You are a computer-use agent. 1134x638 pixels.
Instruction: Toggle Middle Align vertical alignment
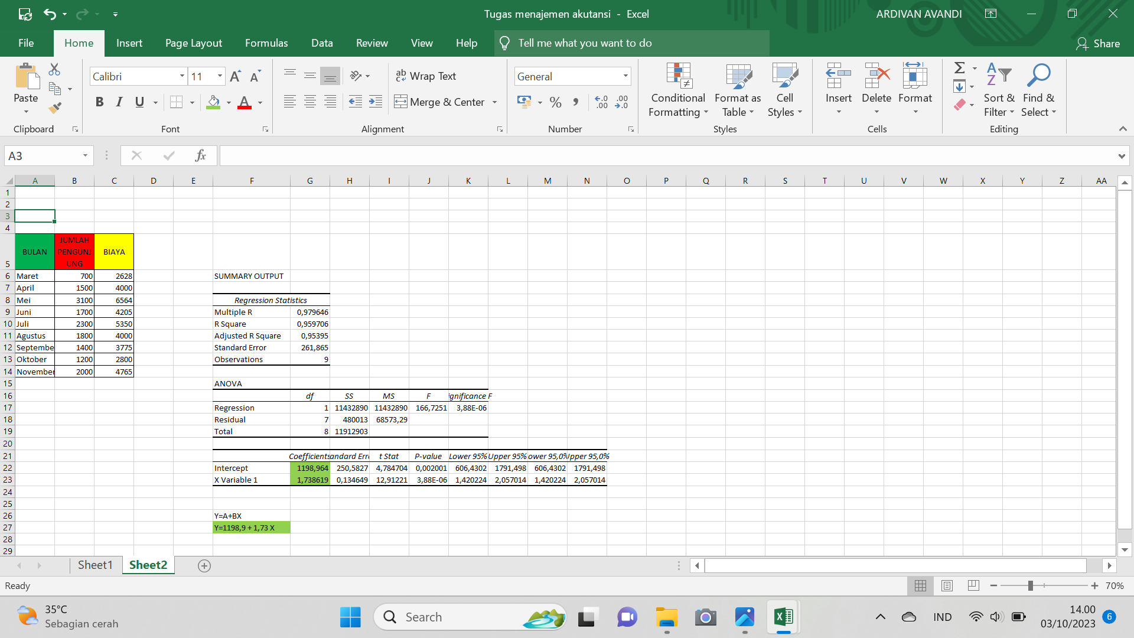(x=310, y=76)
